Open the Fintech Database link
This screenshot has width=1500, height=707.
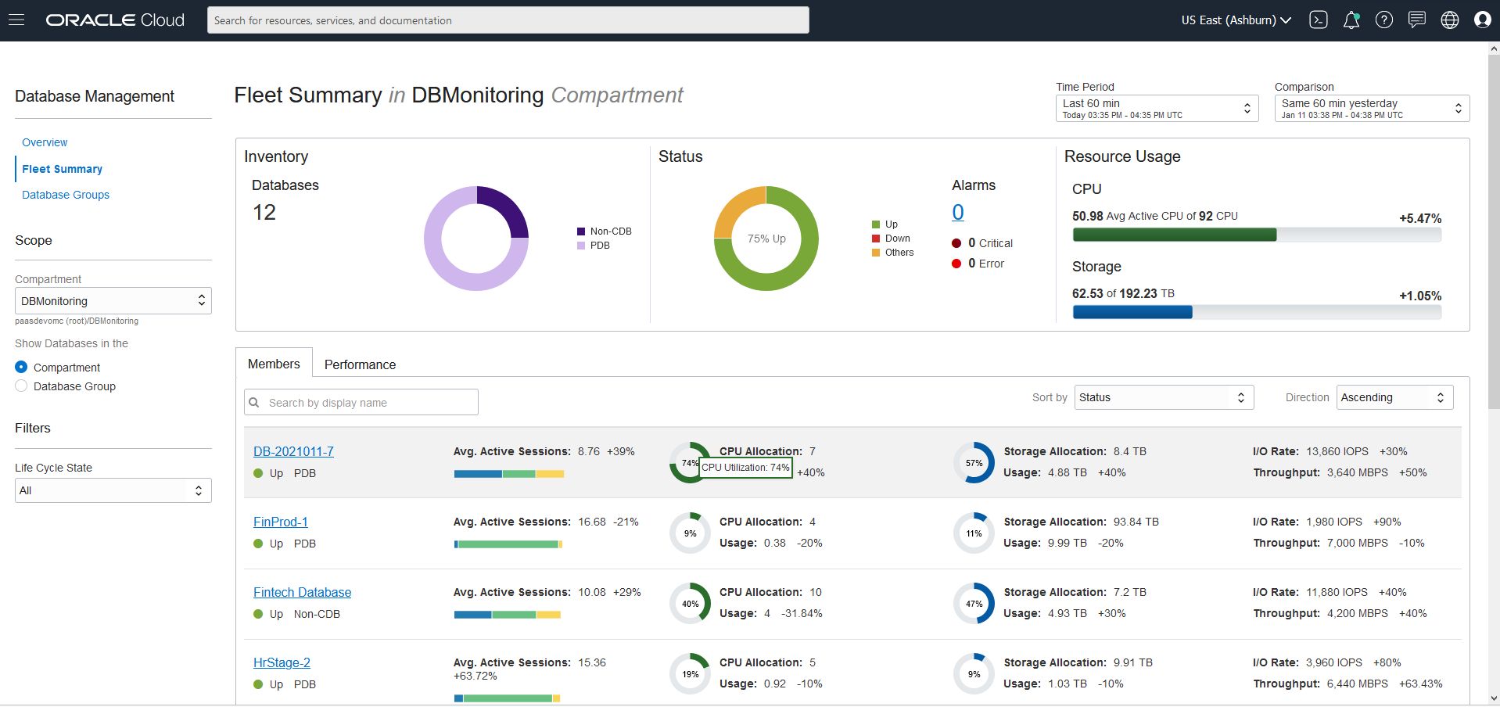coord(302,592)
